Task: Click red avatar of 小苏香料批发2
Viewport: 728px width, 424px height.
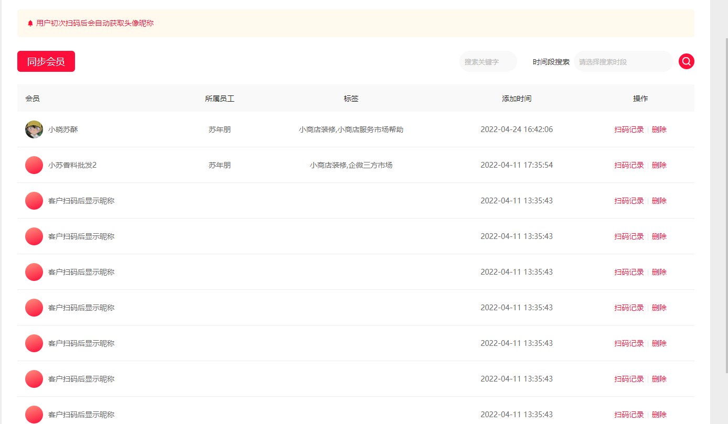Action: click(x=34, y=165)
